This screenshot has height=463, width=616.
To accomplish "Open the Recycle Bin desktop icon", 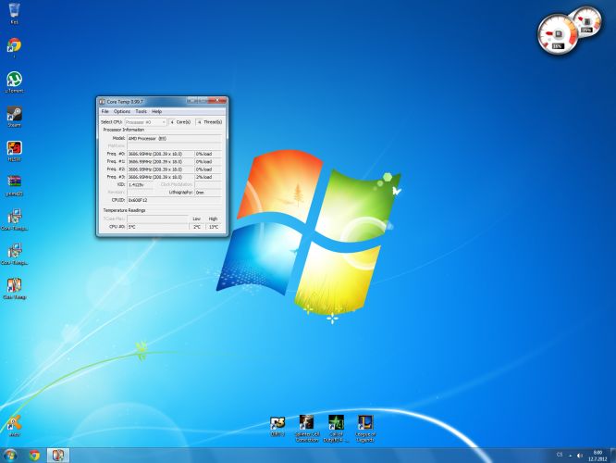I will 14,13.
